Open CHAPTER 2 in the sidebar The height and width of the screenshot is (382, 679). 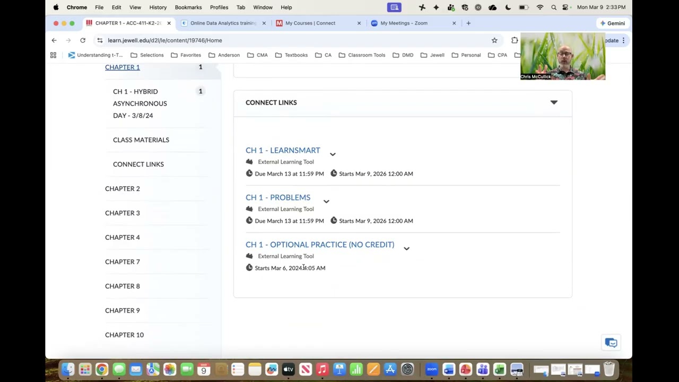(123, 189)
